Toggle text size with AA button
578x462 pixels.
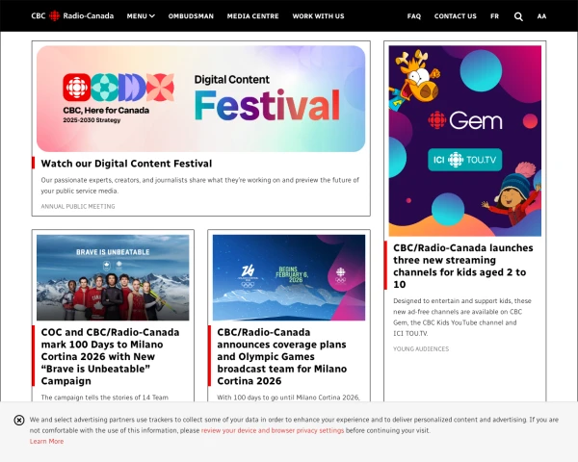click(541, 16)
